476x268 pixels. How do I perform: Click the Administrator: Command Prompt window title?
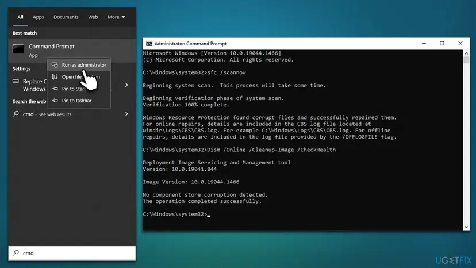pos(190,44)
